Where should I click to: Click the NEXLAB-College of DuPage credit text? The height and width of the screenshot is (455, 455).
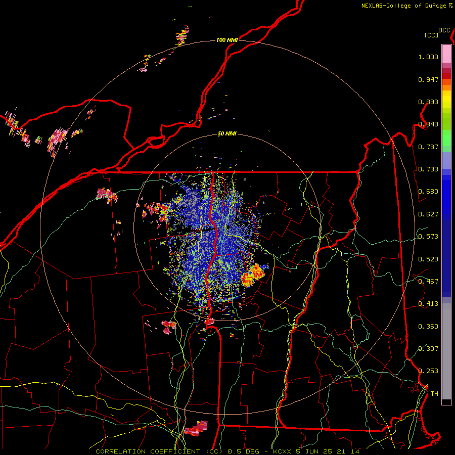pos(406,6)
